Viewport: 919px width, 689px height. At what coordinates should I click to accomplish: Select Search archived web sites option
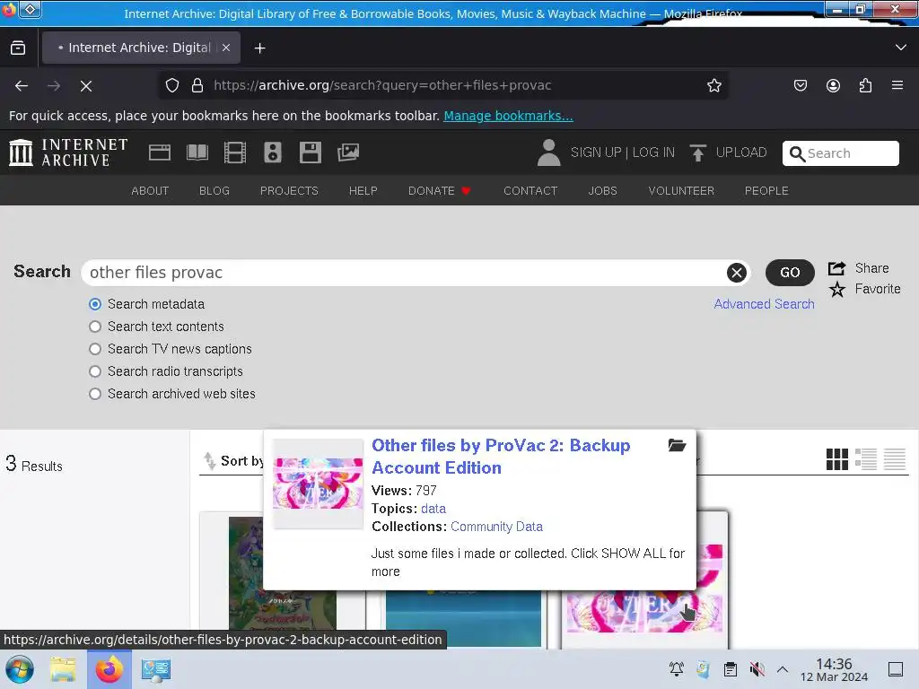point(95,394)
